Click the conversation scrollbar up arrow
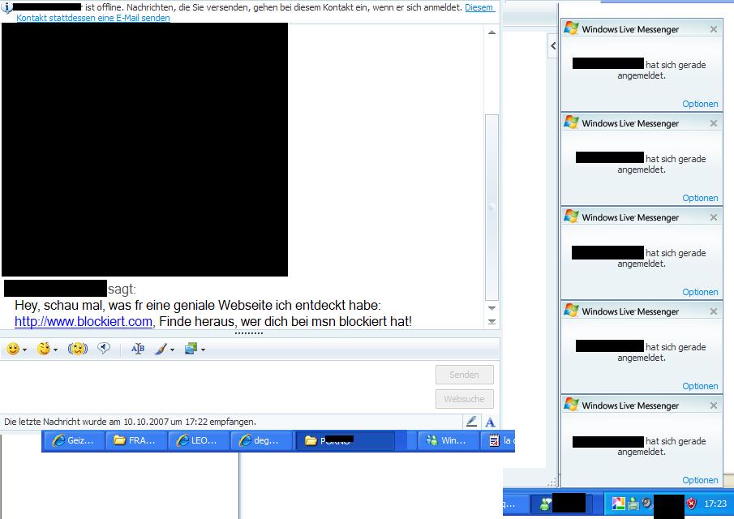 pyautogui.click(x=492, y=32)
